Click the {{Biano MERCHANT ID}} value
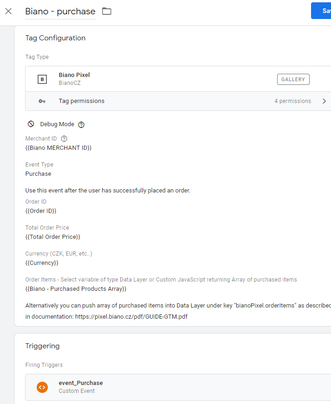 [x=58, y=148]
